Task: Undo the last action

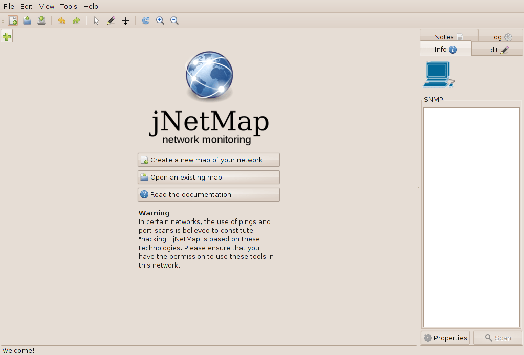Action: 61,20
